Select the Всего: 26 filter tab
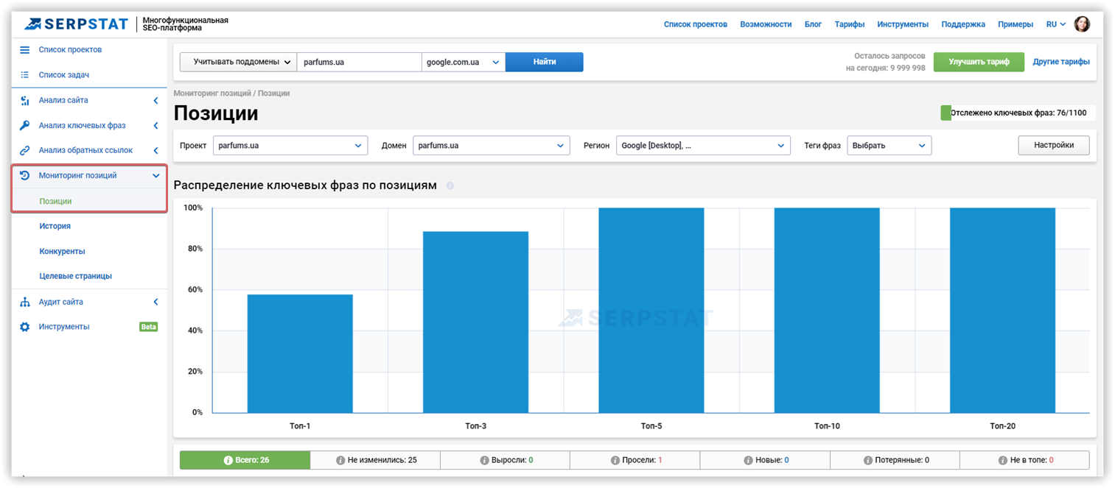This screenshot has height=488, width=1115. point(245,460)
